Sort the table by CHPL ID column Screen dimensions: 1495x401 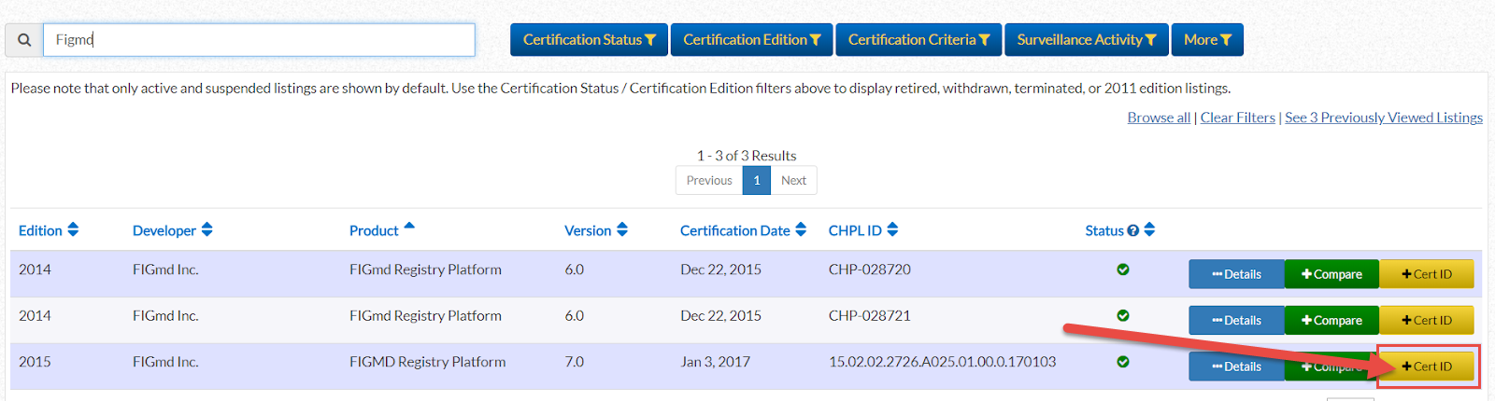pyautogui.click(x=863, y=230)
